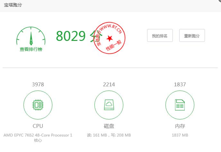Select the disk drive cloud icon
The height and width of the screenshot is (152, 221).
tap(109, 105)
